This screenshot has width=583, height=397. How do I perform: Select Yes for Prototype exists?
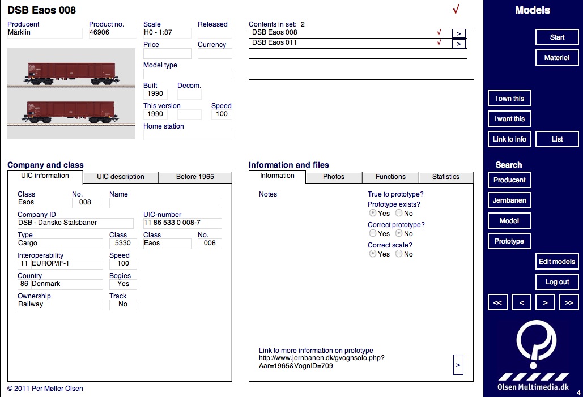pos(373,213)
